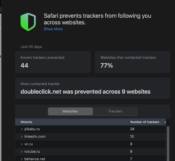This screenshot has width=175, height=161.
Task: Expand the behance.net row chevron
Action: pos(22,159)
